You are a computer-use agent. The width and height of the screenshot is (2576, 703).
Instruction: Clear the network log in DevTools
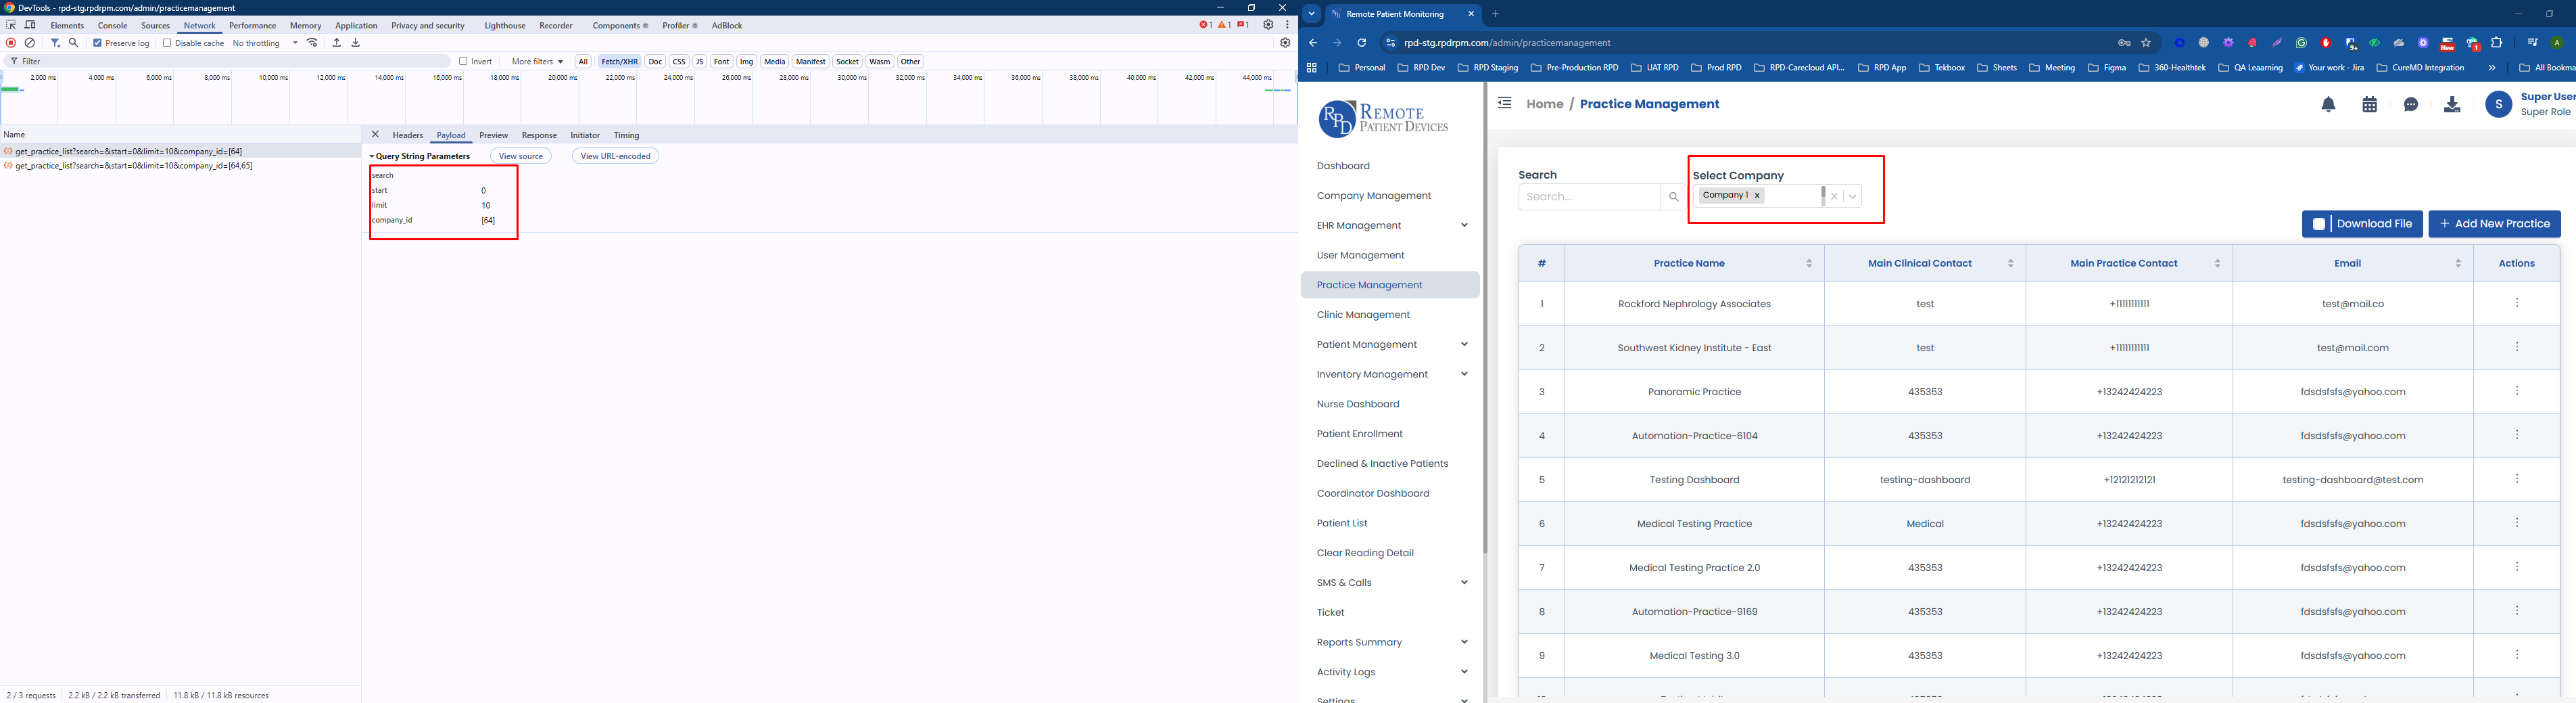pyautogui.click(x=30, y=43)
